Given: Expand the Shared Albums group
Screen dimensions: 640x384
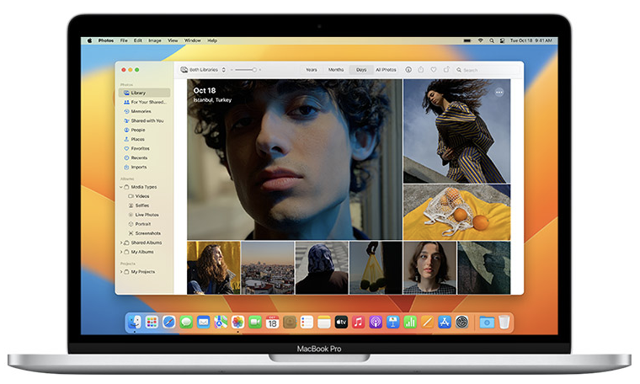Looking at the screenshot, I should click(x=120, y=243).
